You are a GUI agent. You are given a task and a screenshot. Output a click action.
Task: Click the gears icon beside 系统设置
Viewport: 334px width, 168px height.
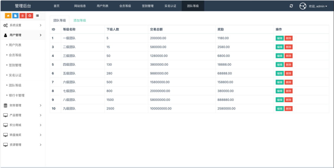point(6,25)
